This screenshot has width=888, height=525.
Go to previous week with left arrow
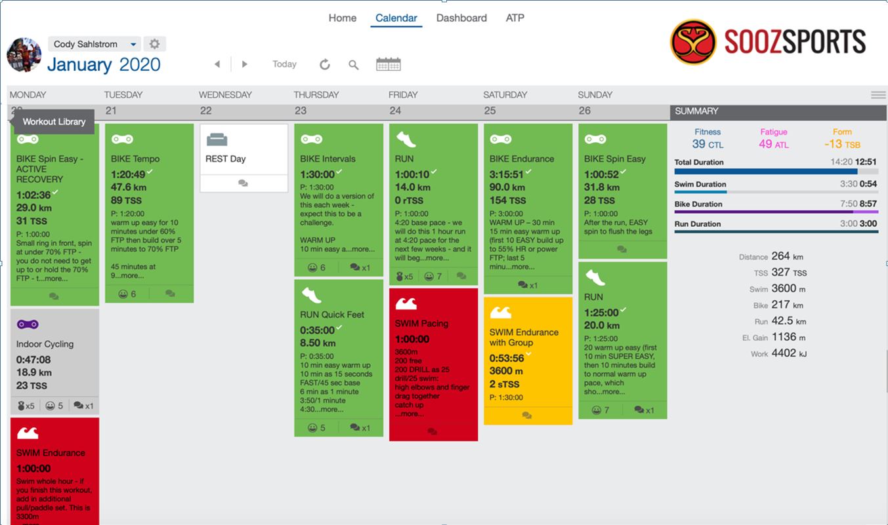click(x=217, y=64)
